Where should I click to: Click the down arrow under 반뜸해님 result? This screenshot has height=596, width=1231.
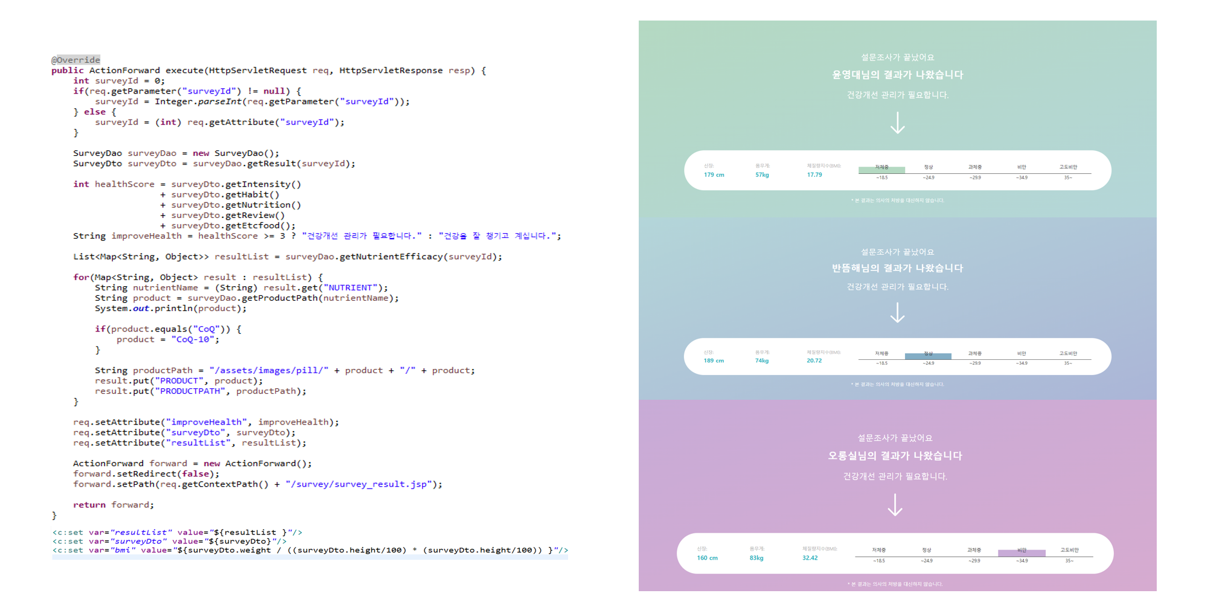click(897, 312)
